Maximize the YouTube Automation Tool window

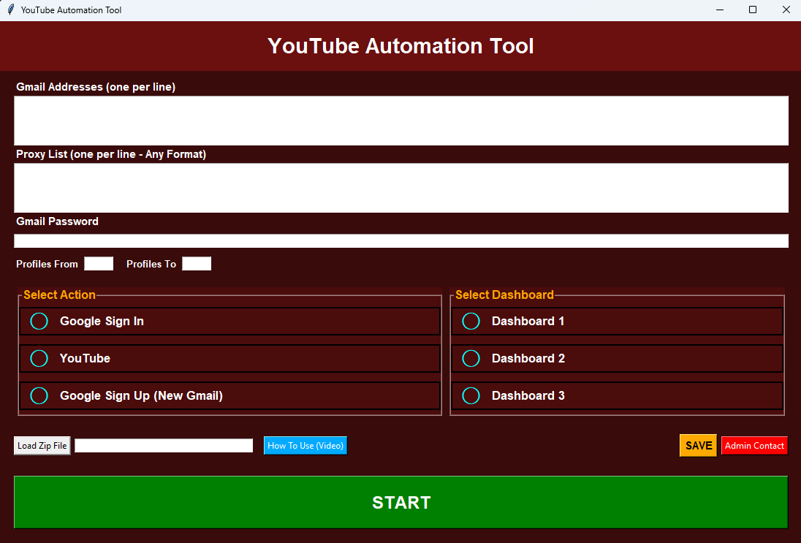[753, 10]
